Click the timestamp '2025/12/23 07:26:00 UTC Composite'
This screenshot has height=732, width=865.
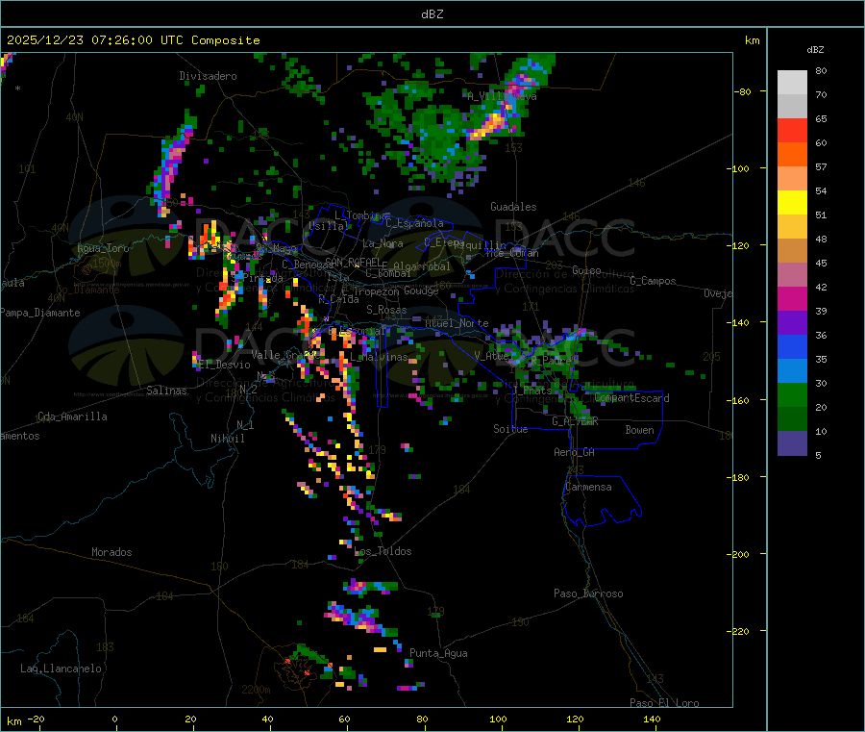(x=133, y=40)
